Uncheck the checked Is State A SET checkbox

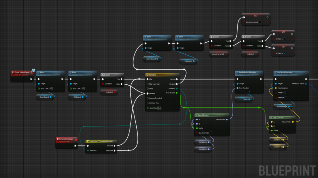point(284,53)
